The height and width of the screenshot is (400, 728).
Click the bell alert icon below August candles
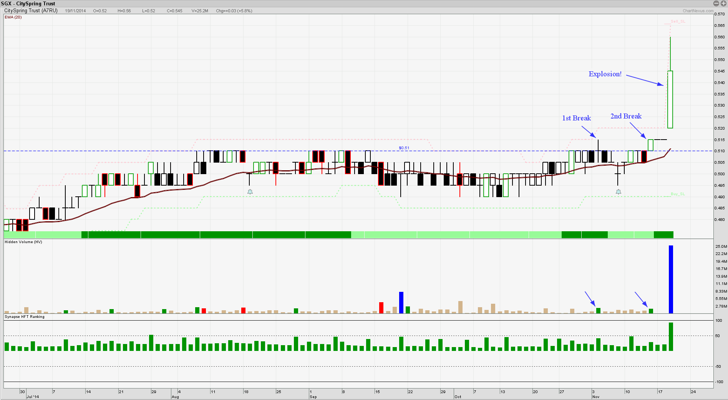tap(250, 192)
